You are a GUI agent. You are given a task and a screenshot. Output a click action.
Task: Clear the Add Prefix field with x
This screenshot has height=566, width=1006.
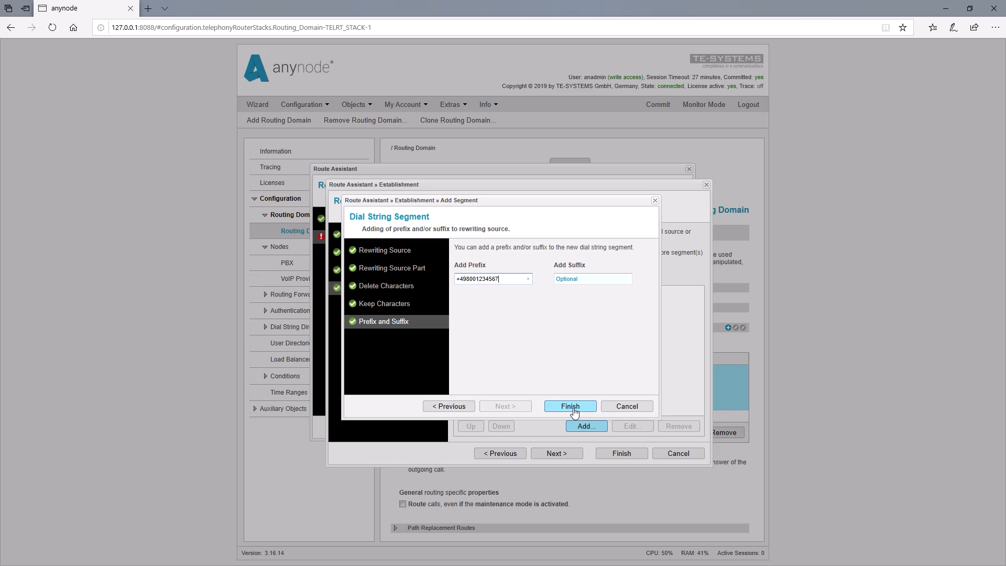[528, 279]
